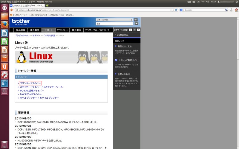This screenshot has height=149, width=239.
Task: Open keyboard input indicator
Action: pyautogui.click(x=189, y=2)
